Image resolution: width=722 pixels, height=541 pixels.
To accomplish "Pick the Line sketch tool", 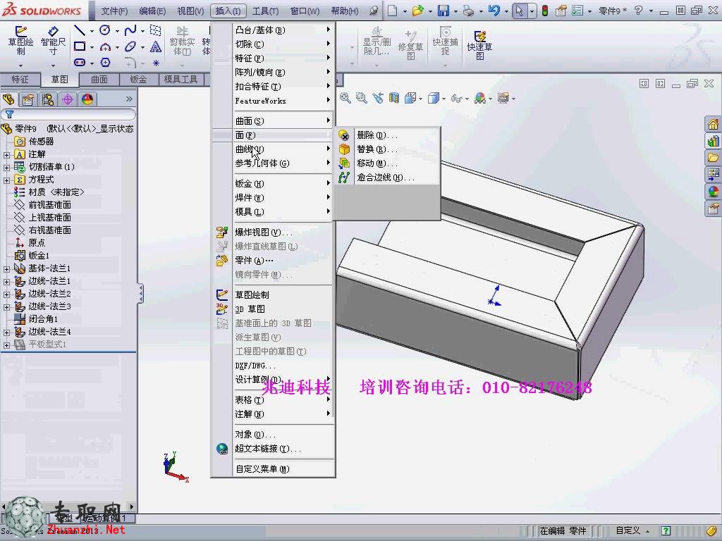I will [80, 31].
